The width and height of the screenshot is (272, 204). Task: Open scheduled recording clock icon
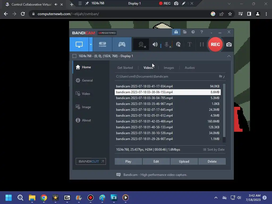[193, 32]
